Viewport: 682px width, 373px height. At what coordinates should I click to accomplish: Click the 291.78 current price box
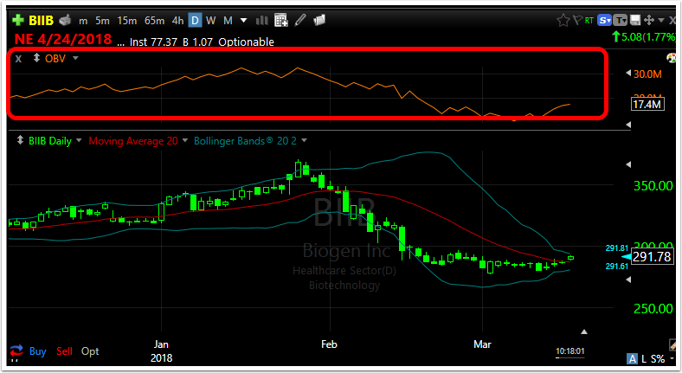tap(652, 257)
